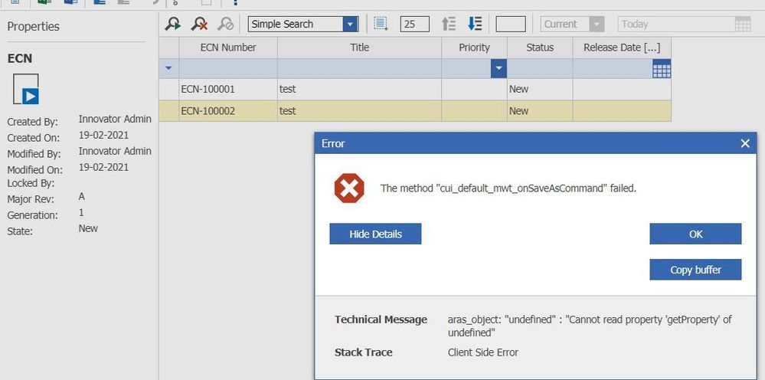Sort by the Status column header
The width and height of the screenshot is (765, 380).
(539, 47)
